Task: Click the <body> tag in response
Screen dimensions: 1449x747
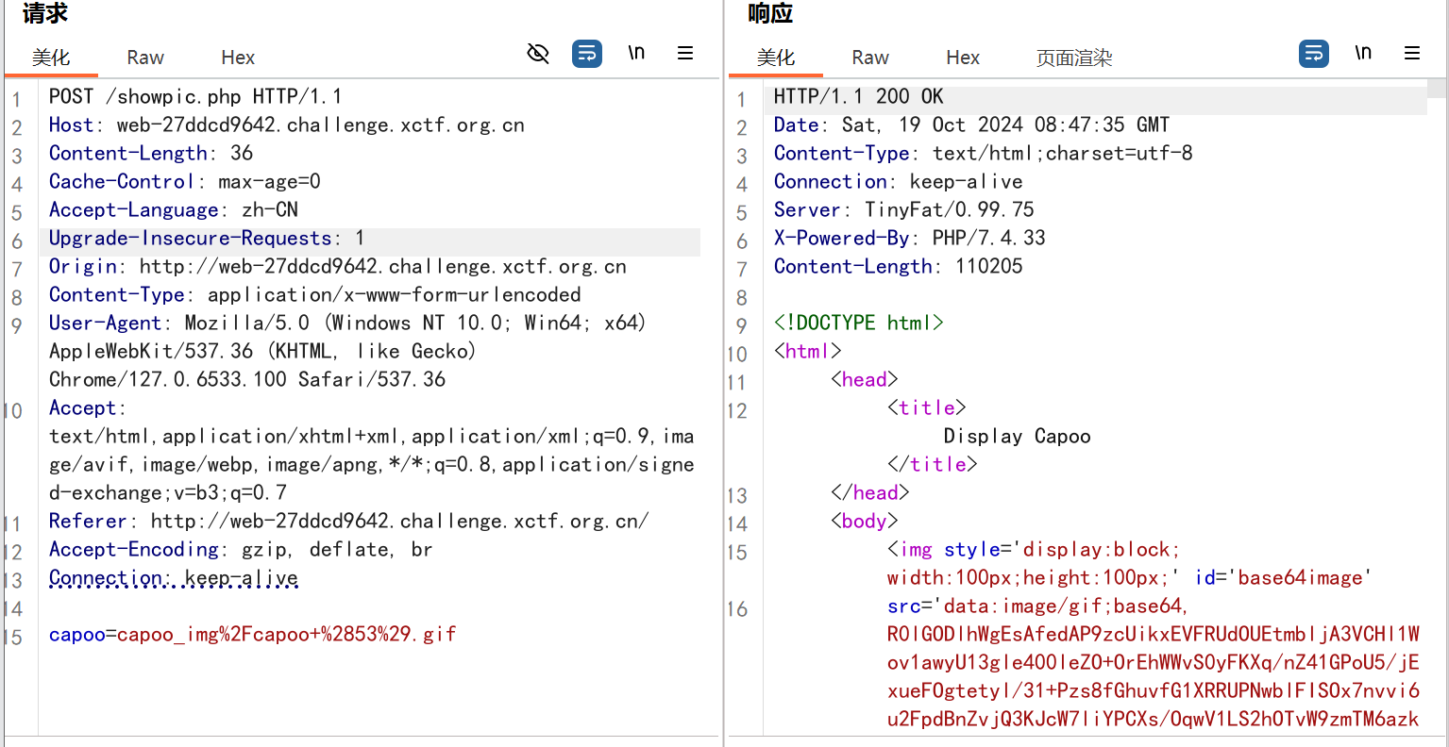Action: point(865,521)
